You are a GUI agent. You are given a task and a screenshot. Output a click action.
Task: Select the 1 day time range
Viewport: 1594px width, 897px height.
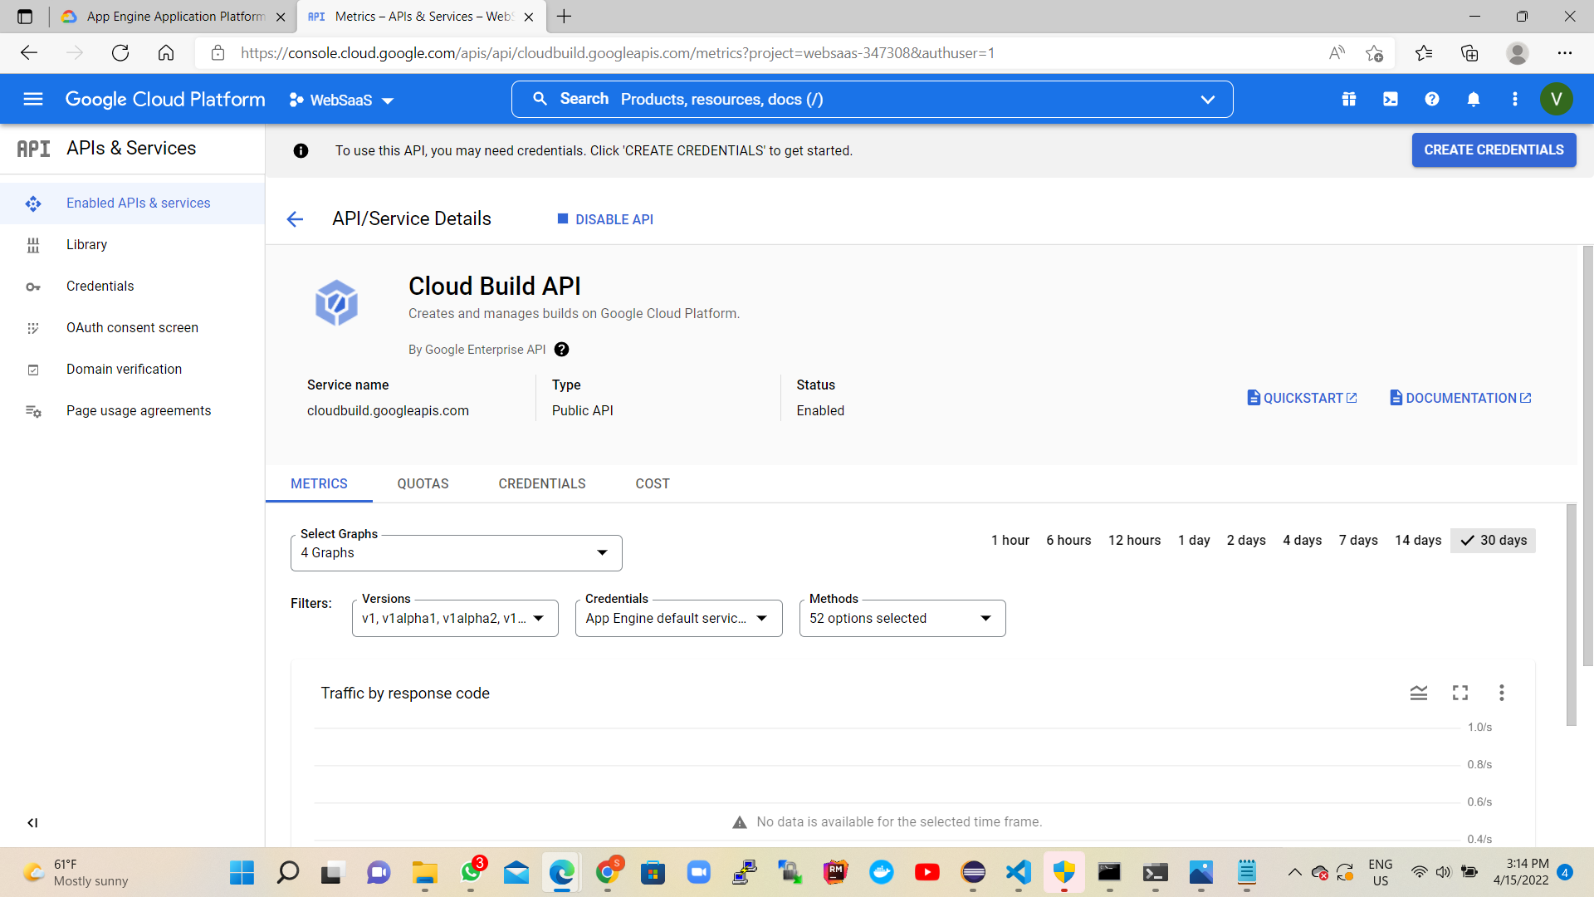1194,541
